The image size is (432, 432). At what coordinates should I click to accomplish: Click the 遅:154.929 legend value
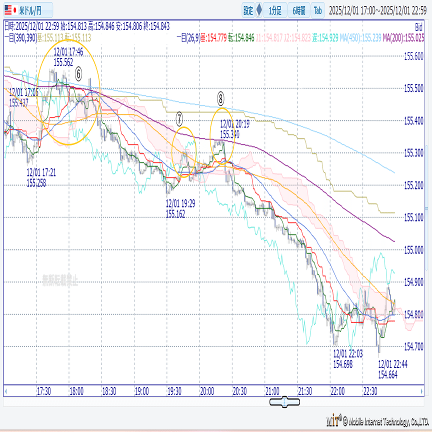pyautogui.click(x=325, y=38)
